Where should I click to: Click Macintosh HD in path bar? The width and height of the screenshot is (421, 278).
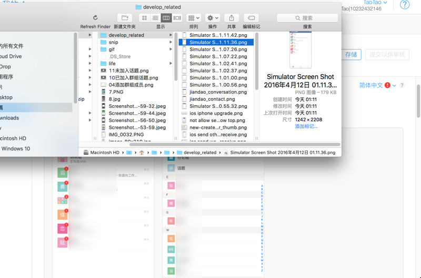[102, 153]
